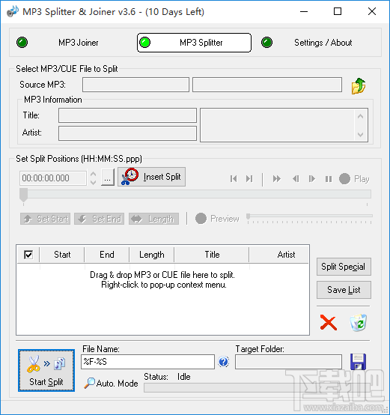390x415 pixels.
Task: Select the MP3 Splitter tab
Action: click(194, 43)
